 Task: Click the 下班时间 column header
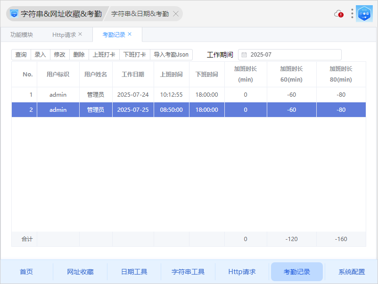point(207,75)
